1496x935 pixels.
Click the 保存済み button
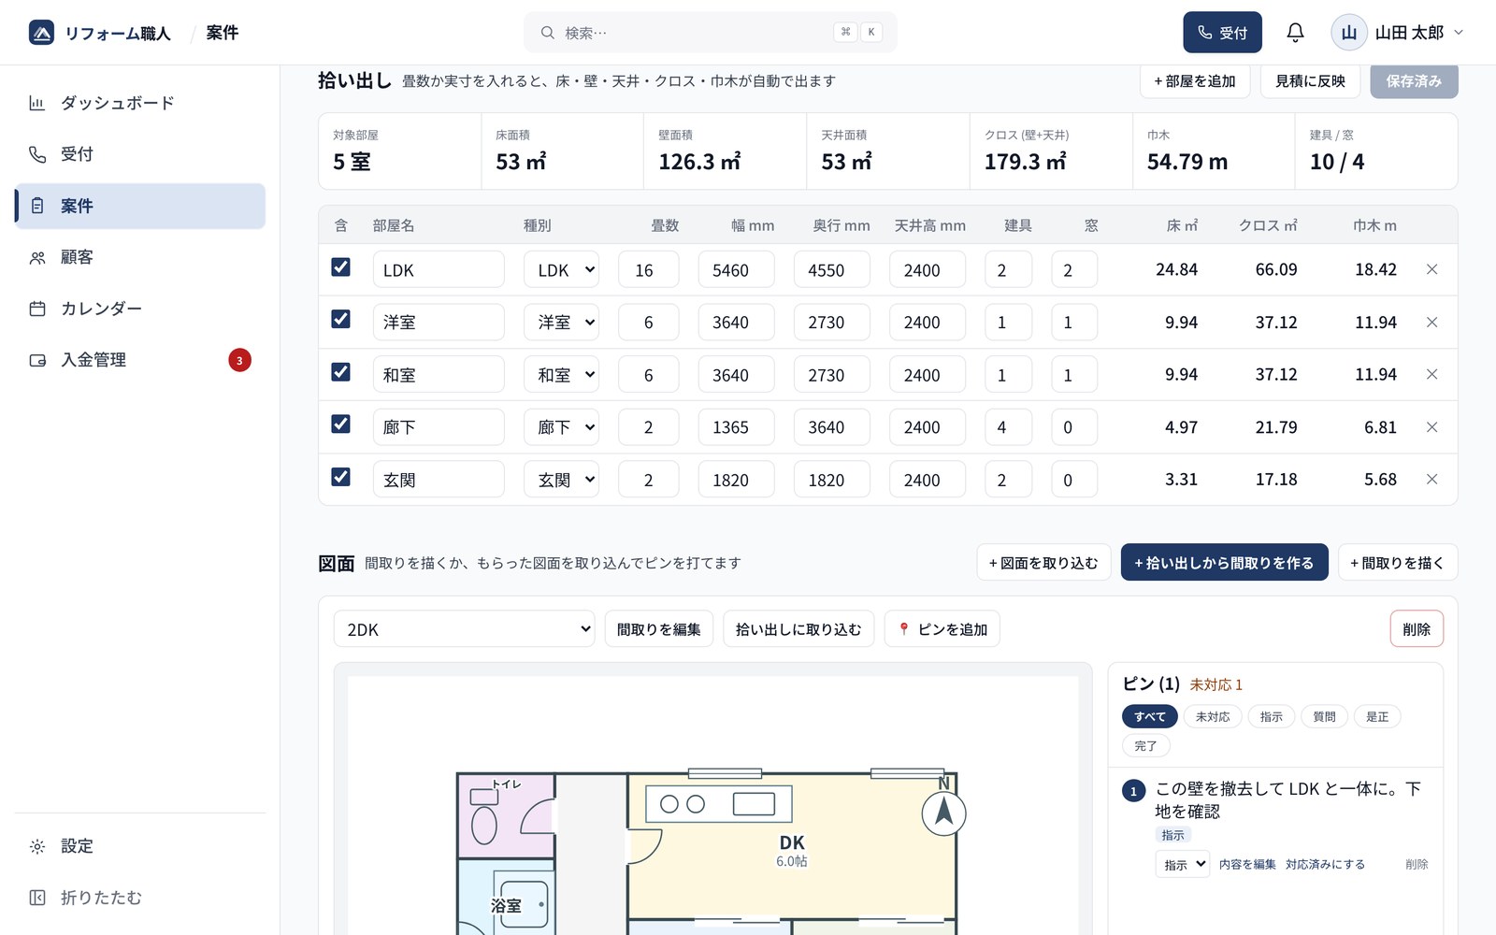[1414, 81]
